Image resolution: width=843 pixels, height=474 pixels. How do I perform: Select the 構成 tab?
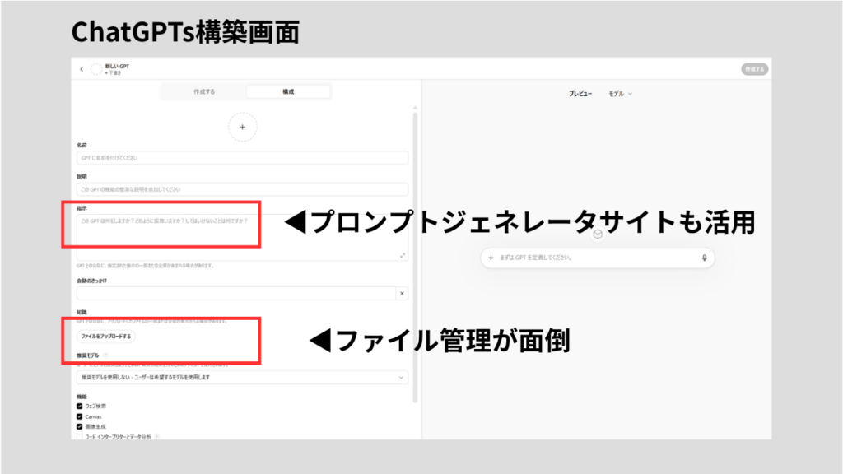(287, 92)
